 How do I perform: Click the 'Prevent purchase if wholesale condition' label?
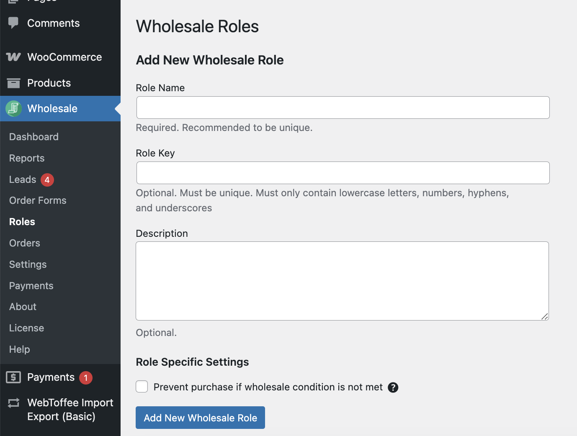[268, 387]
